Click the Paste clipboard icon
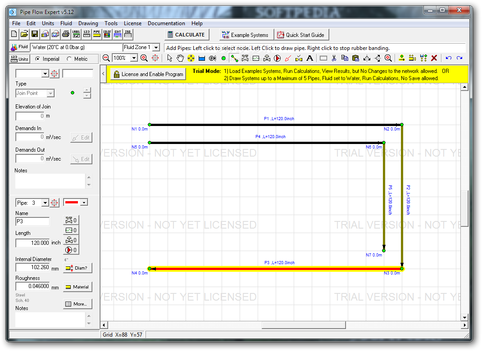 tap(356, 58)
